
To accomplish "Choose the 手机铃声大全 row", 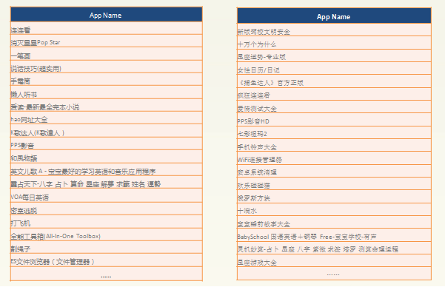I will pyautogui.click(x=334, y=145).
